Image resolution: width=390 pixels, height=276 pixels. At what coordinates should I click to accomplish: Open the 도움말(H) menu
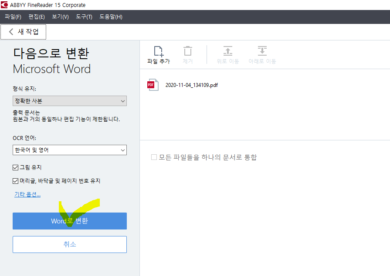[111, 17]
